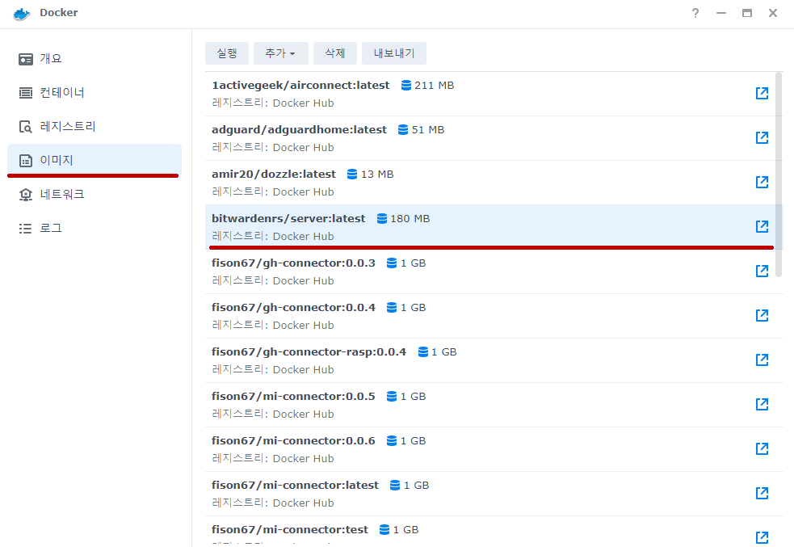
Task: Close the Docker window
Action: click(773, 13)
